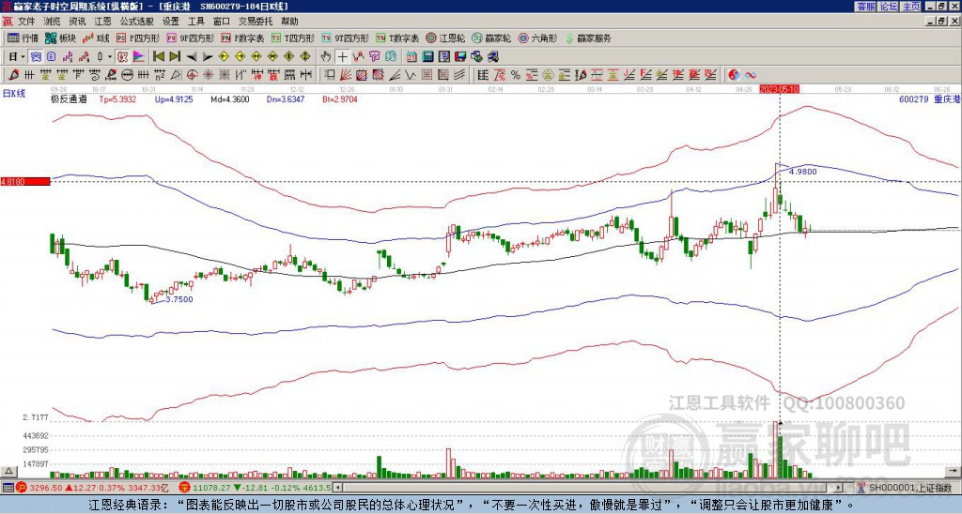Open the 行情 quotes view
This screenshot has width=962, height=514.
[23, 38]
